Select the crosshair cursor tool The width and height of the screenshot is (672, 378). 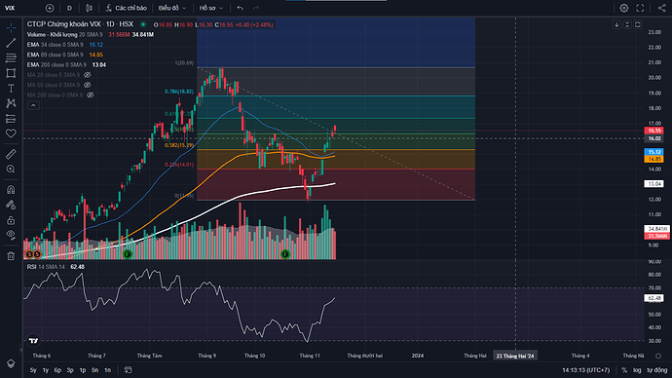pos(11,27)
